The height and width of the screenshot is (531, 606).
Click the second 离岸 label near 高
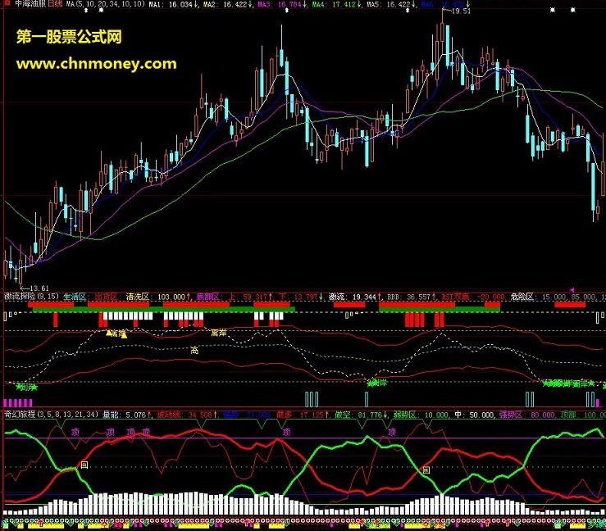(x=219, y=333)
